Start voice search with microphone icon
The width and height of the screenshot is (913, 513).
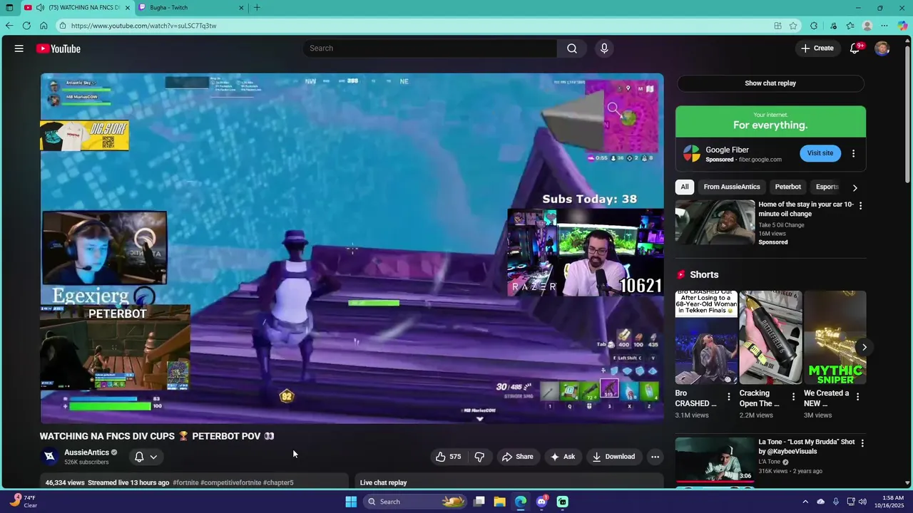604,48
